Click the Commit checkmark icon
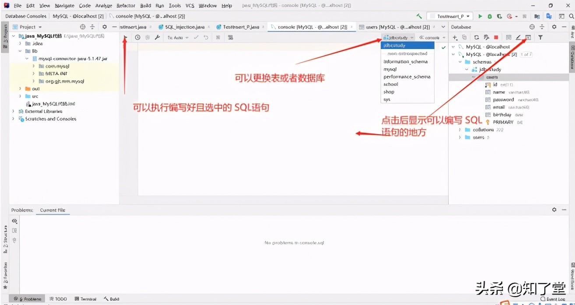 click(196, 38)
